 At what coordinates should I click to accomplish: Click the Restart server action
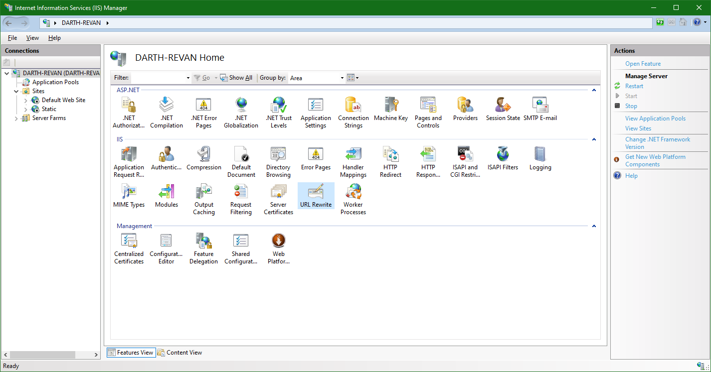pyautogui.click(x=633, y=86)
